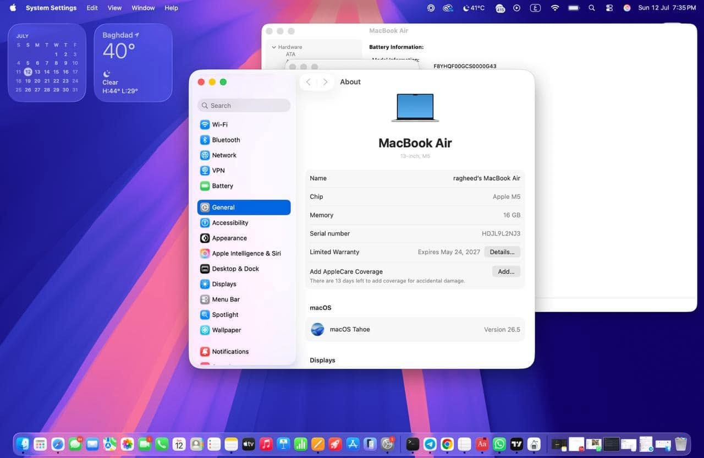
Task: Open the System Settings menu
Action: tap(51, 8)
